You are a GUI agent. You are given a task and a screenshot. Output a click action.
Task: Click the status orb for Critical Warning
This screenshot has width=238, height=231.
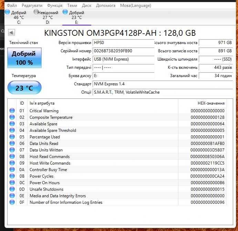tap(12, 111)
